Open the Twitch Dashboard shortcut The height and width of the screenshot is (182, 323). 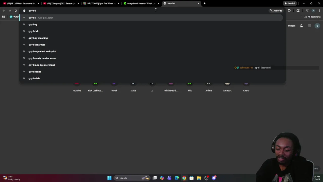click(171, 87)
